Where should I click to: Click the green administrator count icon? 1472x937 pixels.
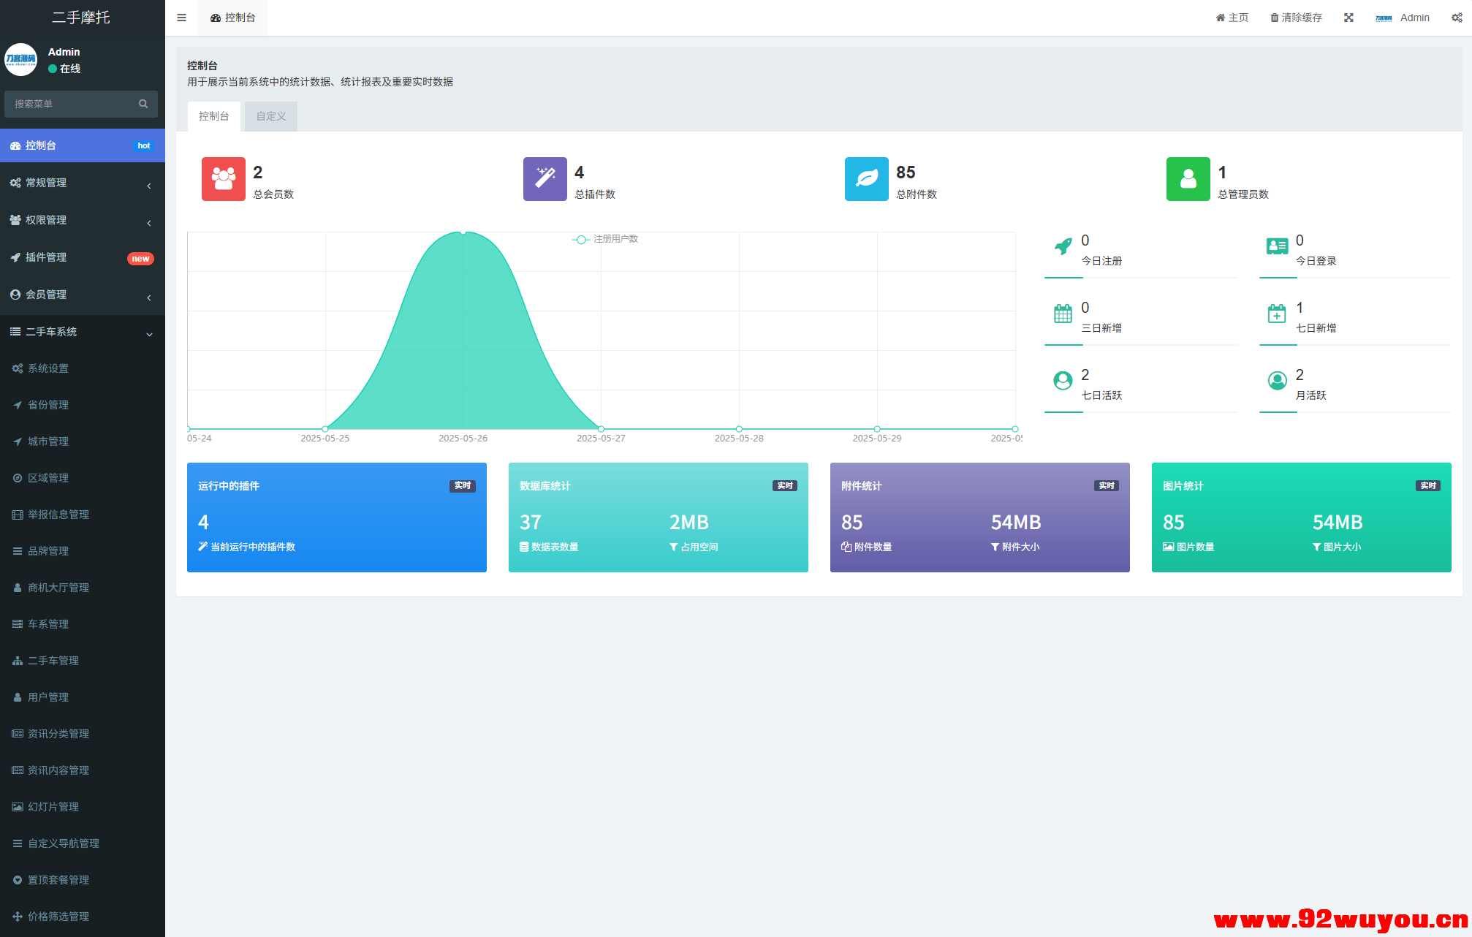(x=1188, y=179)
